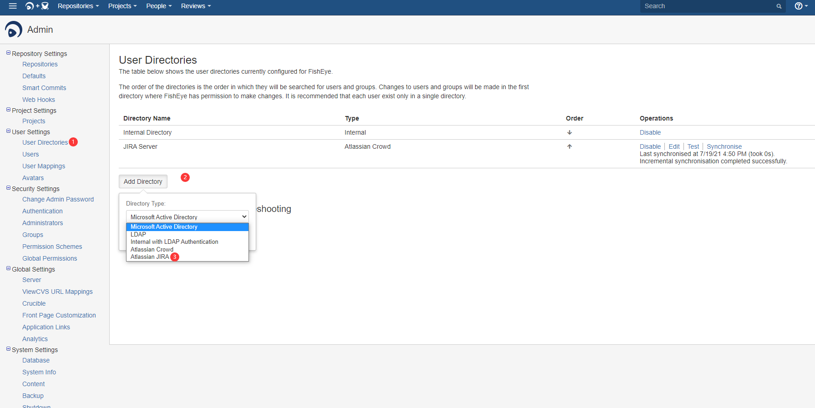Open Authentication settings
This screenshot has width=815, height=408.
(x=42, y=211)
